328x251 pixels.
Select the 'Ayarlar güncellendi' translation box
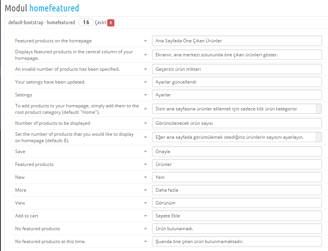pos(237,82)
